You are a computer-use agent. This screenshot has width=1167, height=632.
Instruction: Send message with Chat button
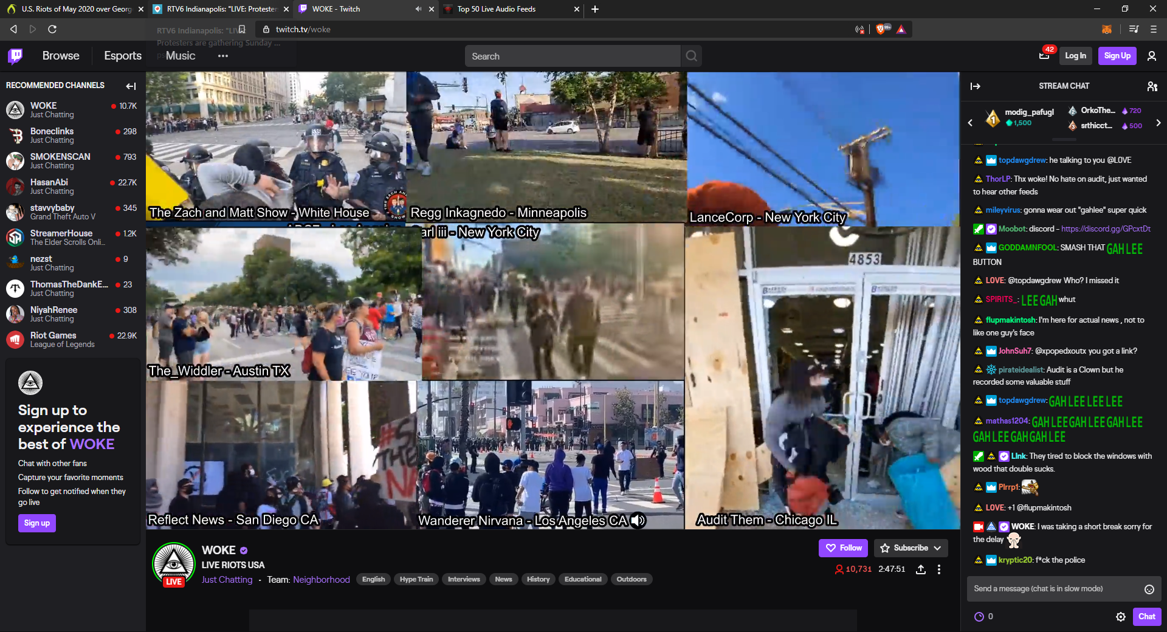tap(1147, 617)
